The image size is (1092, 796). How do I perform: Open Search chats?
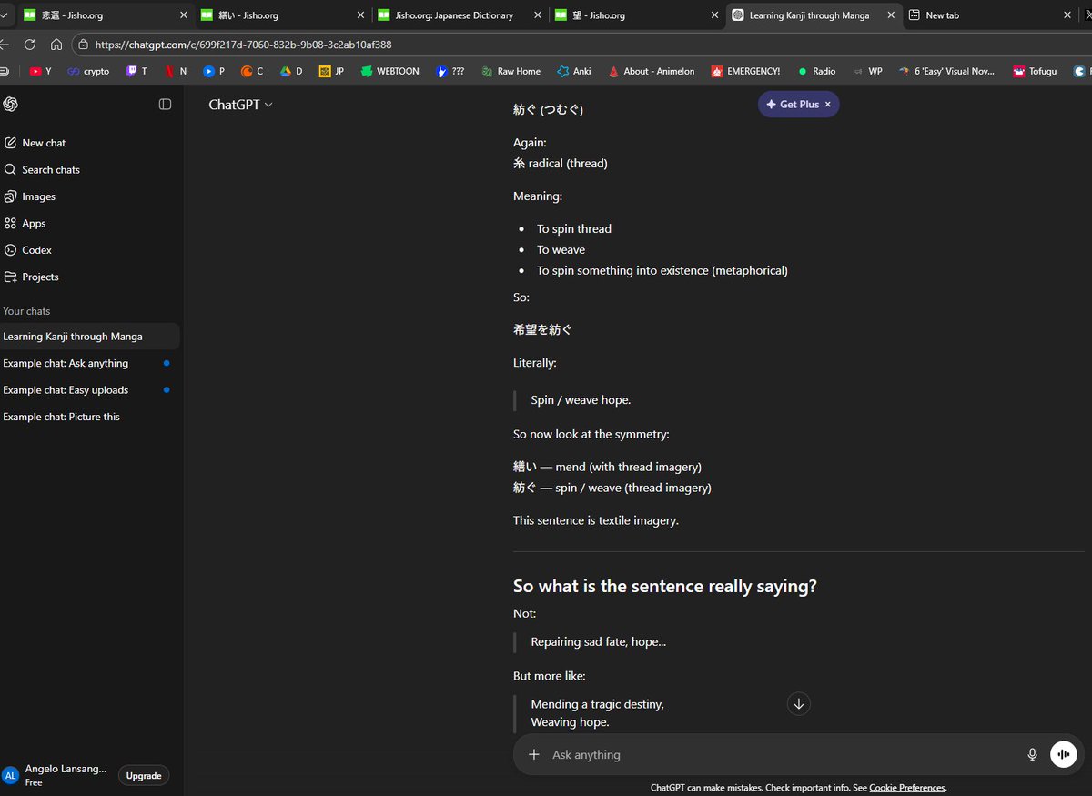pyautogui.click(x=42, y=170)
